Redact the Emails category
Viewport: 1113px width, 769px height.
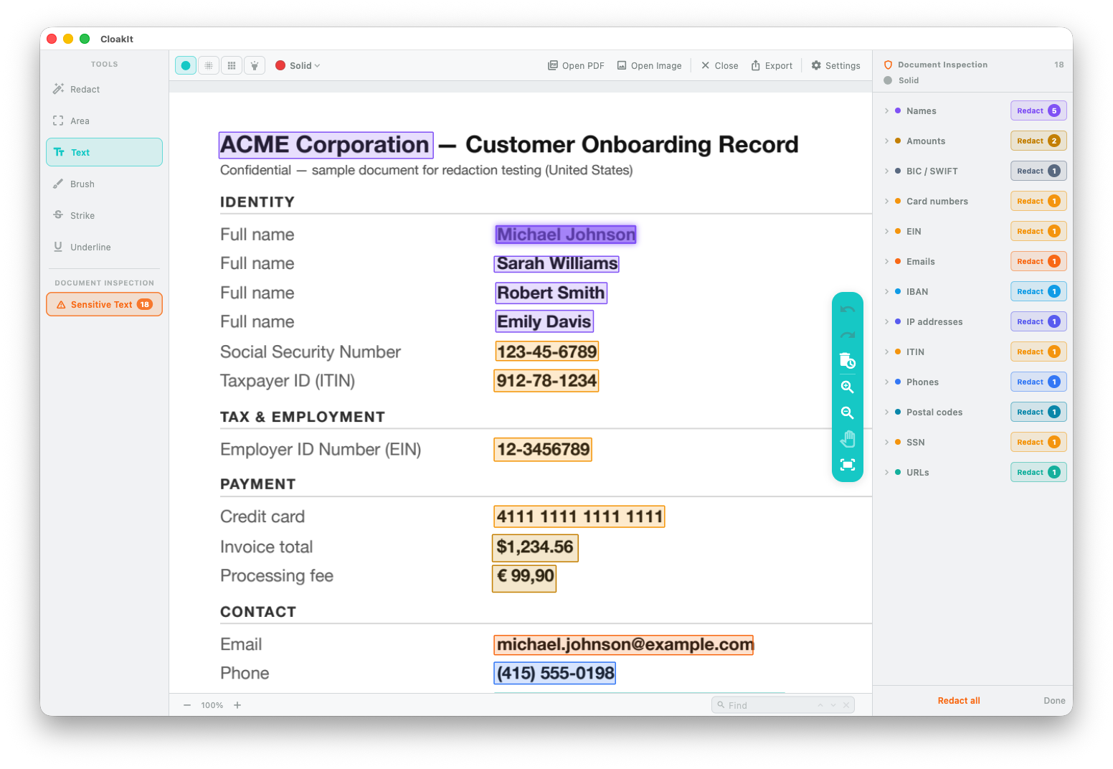[1038, 261]
